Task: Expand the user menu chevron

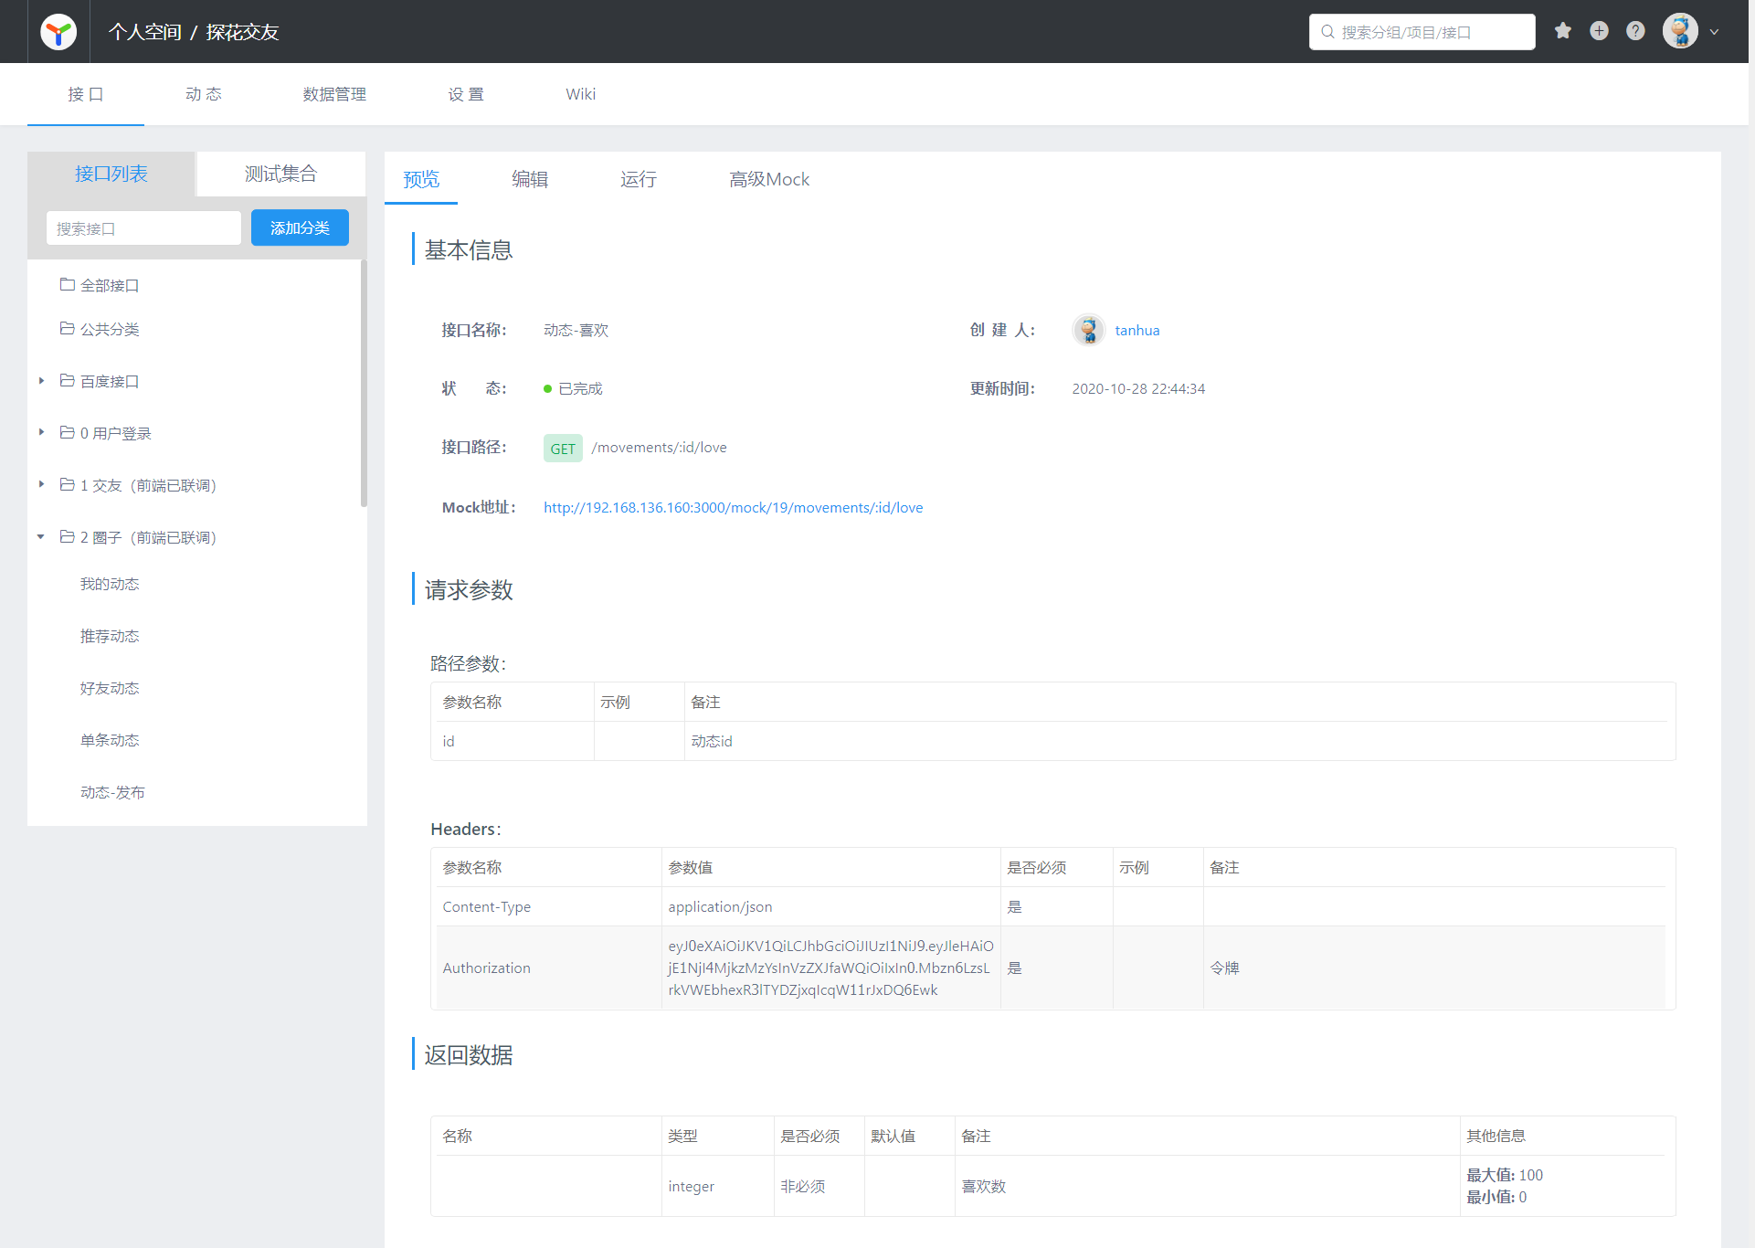Action: click(x=1715, y=32)
